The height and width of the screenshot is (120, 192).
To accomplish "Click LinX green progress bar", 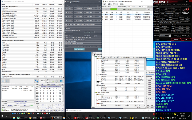I will click(127, 9).
